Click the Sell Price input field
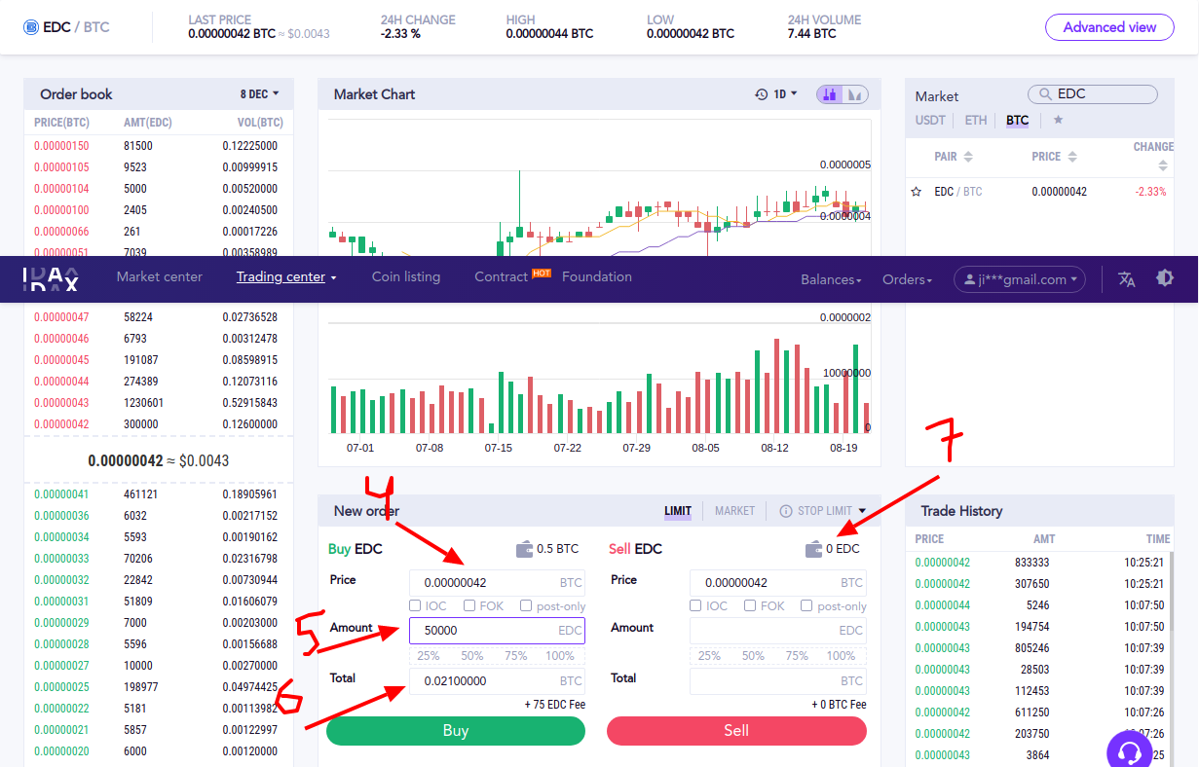The image size is (1199, 767). click(x=777, y=583)
